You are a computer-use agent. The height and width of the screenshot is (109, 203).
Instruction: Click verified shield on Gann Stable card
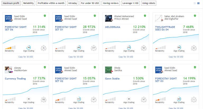point(145,67)
